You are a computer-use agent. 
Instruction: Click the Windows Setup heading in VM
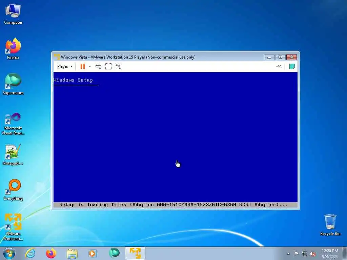(73, 80)
